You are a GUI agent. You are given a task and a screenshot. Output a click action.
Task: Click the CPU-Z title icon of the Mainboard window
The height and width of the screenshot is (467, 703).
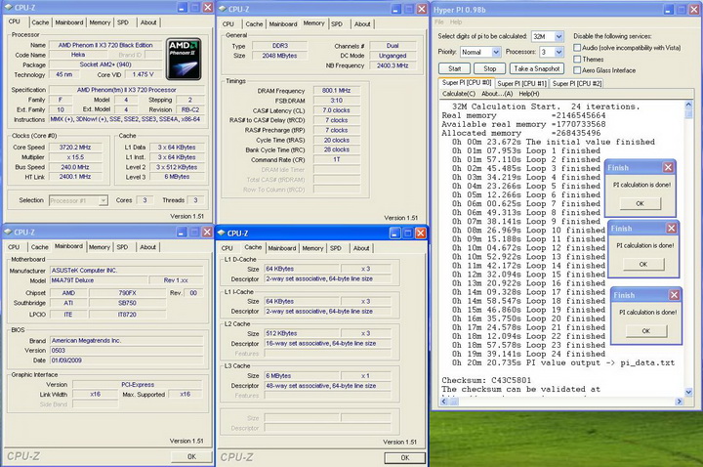tap(8, 232)
